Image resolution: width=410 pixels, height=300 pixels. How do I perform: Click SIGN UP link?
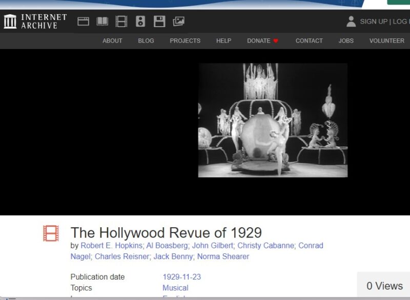[x=374, y=22]
